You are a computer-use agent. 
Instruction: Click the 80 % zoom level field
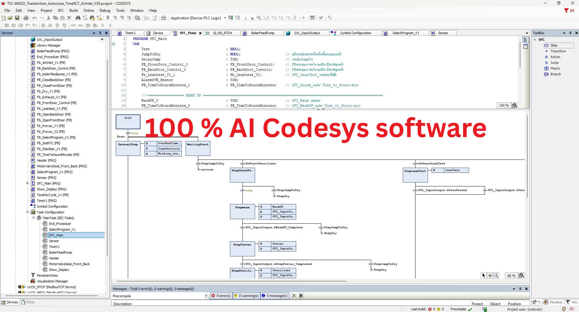coord(511,275)
